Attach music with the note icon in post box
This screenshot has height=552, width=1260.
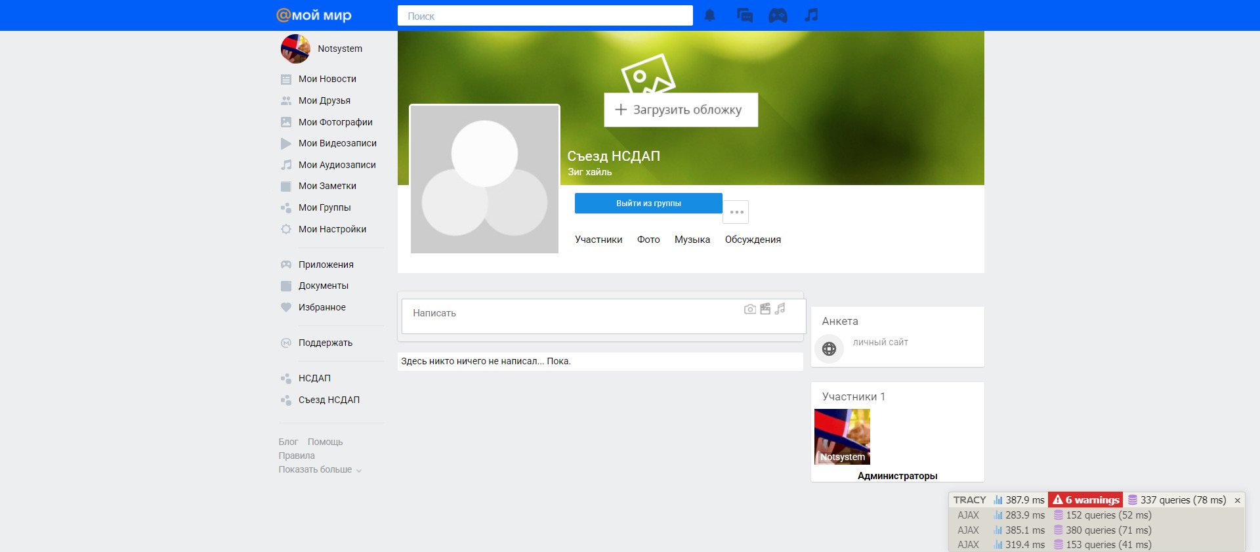coord(780,308)
